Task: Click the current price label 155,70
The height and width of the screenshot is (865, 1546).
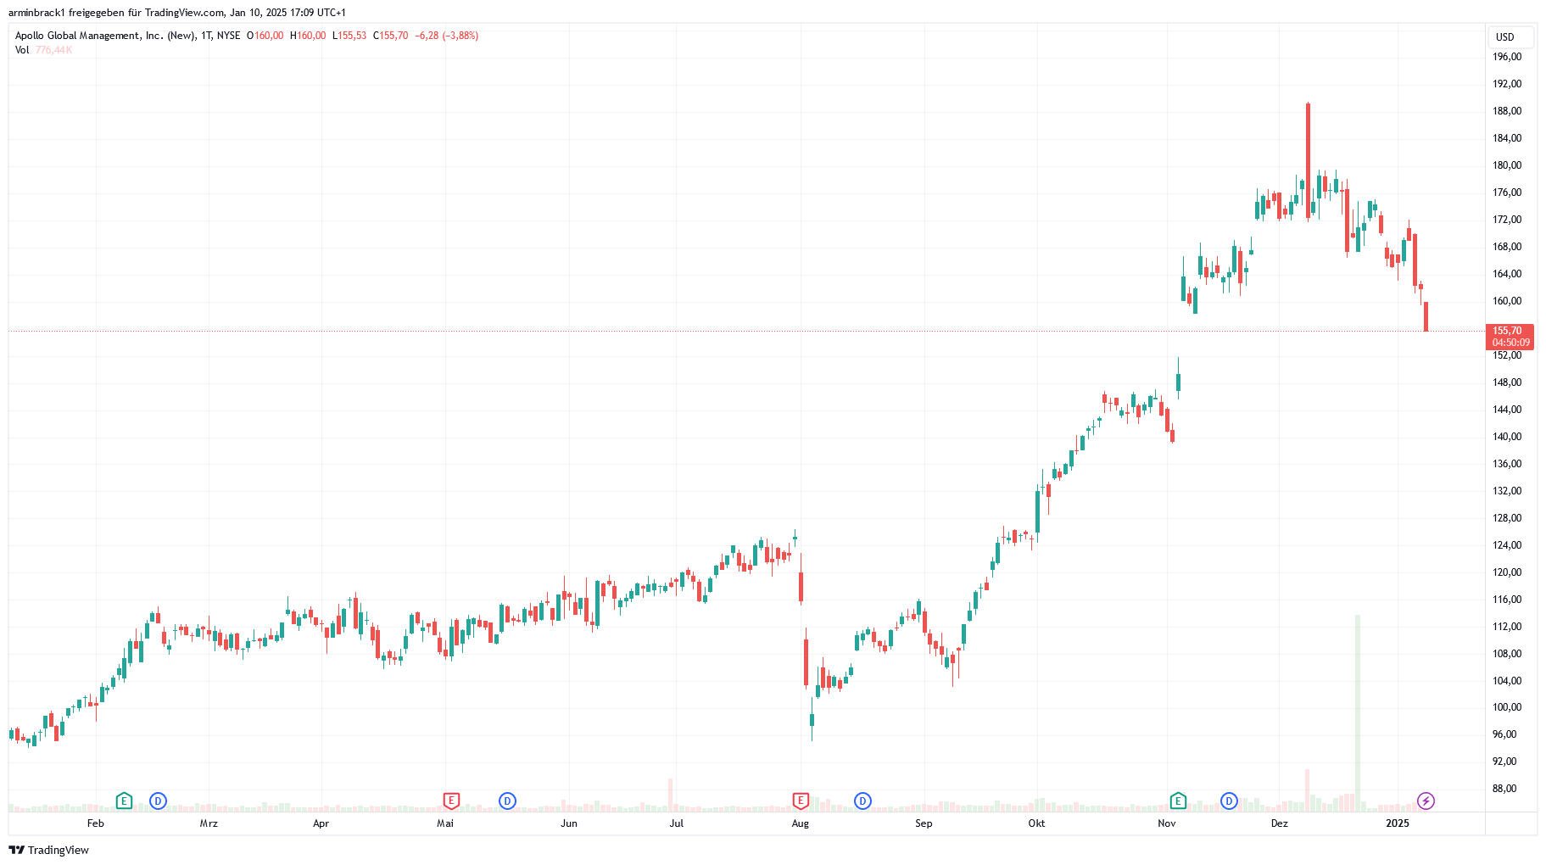Action: [x=1507, y=331]
